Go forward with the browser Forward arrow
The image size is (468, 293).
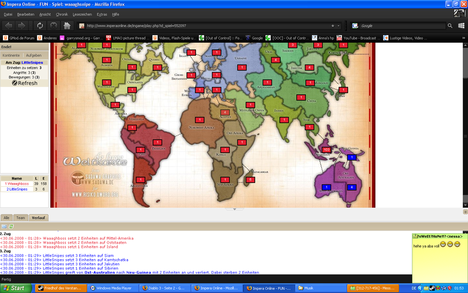(22, 26)
